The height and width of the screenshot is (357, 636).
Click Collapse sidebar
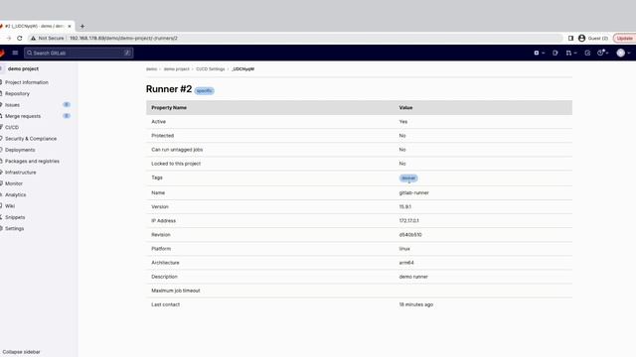(x=21, y=352)
